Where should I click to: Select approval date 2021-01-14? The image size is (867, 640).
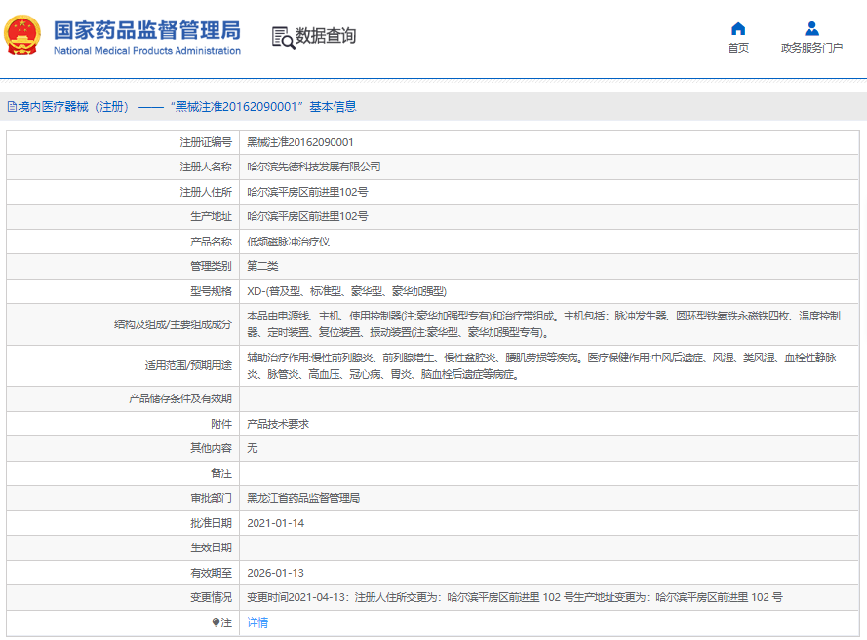(275, 523)
